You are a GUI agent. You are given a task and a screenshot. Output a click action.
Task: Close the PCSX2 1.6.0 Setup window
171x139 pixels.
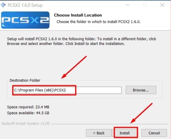coord(162,5)
